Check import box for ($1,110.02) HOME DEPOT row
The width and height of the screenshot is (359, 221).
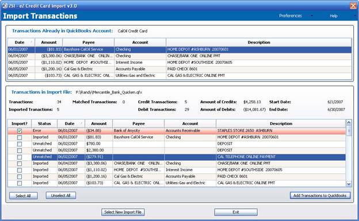point(20,170)
